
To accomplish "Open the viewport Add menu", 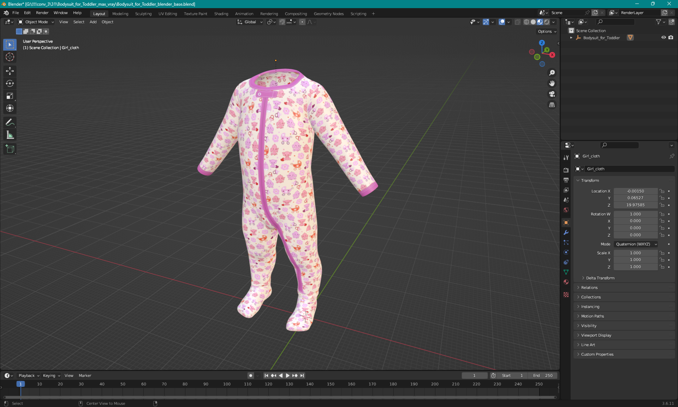I will click(x=93, y=22).
